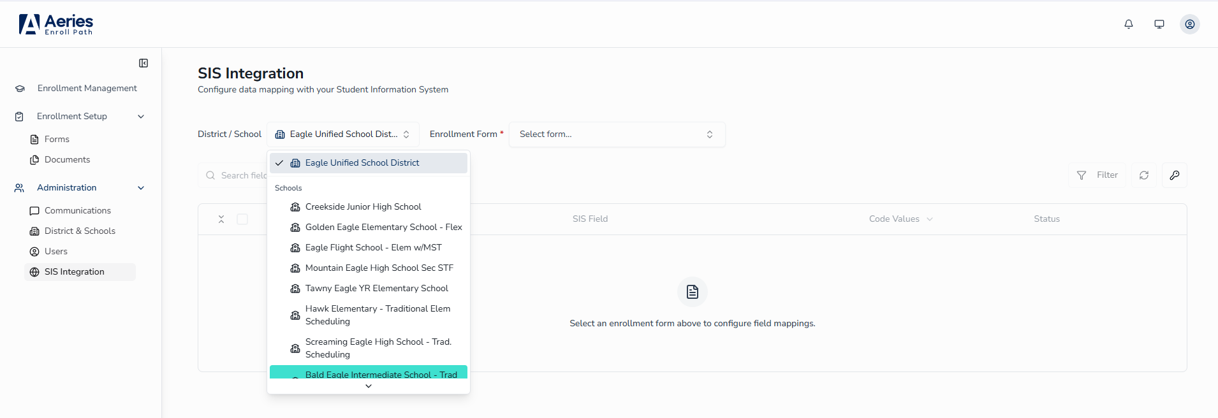This screenshot has height=418, width=1218.
Task: Open the user profile avatar menu
Action: coord(1190,24)
